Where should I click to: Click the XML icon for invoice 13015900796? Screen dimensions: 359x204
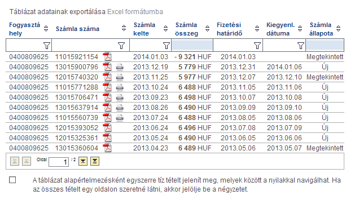(x=120, y=67)
